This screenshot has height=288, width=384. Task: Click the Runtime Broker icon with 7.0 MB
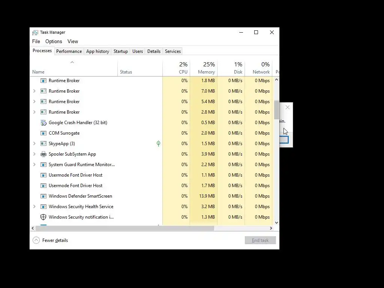pyautogui.click(x=43, y=91)
